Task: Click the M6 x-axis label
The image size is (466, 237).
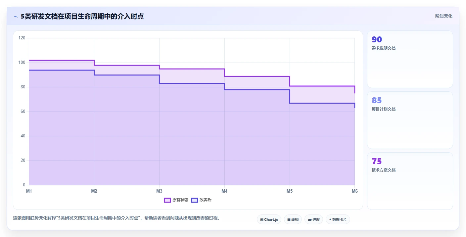Action: click(354, 191)
